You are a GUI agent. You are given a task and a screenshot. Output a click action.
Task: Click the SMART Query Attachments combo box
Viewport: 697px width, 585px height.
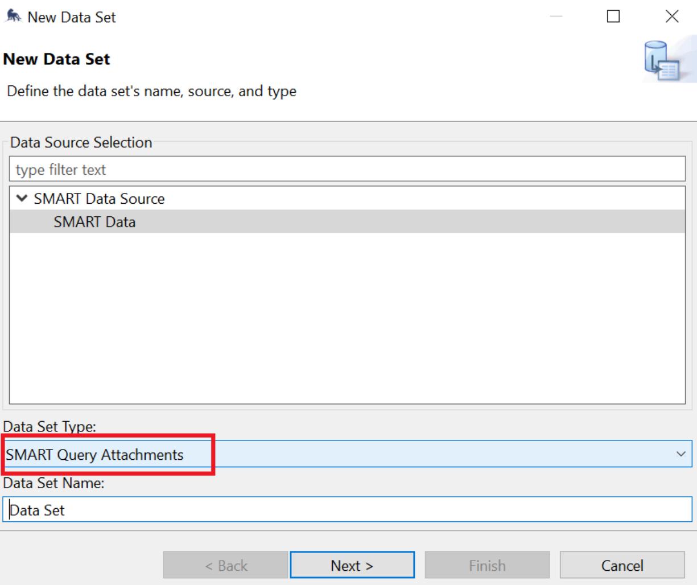341,454
